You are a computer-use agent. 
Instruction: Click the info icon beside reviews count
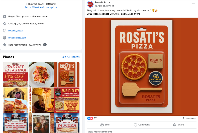tap(45, 45)
